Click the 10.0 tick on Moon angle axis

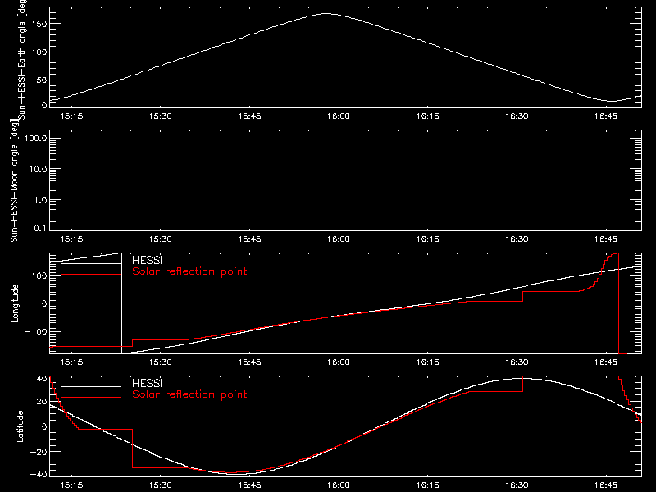pos(38,170)
